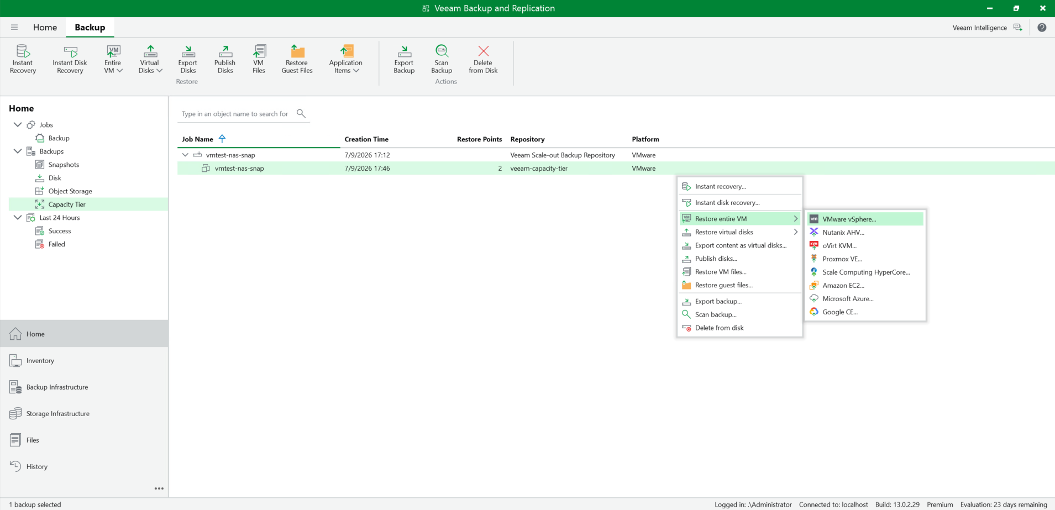Click the Scale Computing HyperCore icon
The width and height of the screenshot is (1055, 510).
point(814,272)
